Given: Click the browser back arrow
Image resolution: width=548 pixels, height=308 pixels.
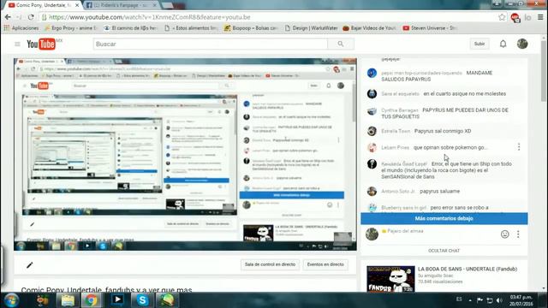Looking at the screenshot, I should (8, 17).
